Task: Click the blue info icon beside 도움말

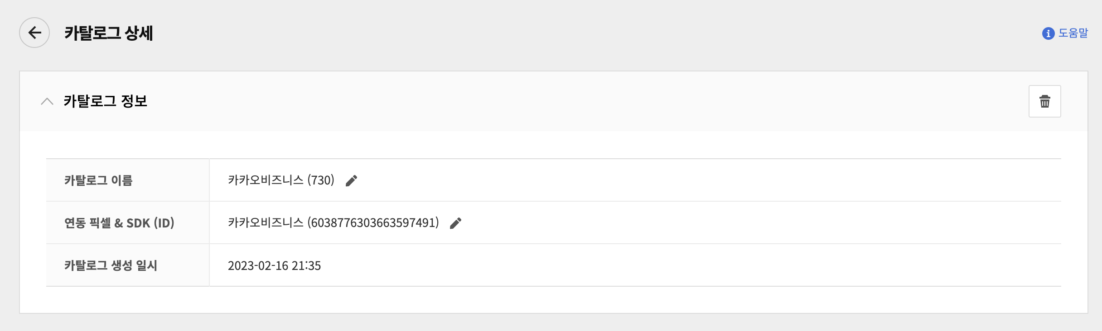Action: pyautogui.click(x=1048, y=33)
